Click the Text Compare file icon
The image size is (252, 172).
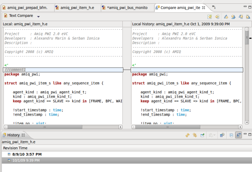click(x=5, y=16)
